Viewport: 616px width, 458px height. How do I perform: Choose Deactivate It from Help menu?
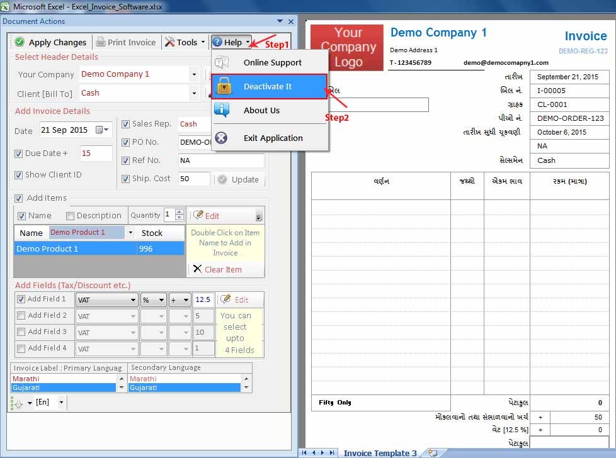click(270, 86)
